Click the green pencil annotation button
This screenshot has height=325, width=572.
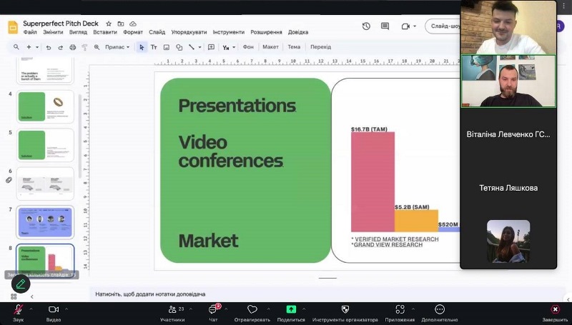21,284
